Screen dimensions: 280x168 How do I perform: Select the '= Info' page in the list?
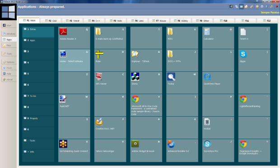click(38, 155)
